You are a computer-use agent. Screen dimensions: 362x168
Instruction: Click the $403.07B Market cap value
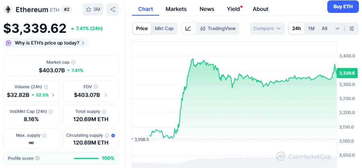[52, 70]
